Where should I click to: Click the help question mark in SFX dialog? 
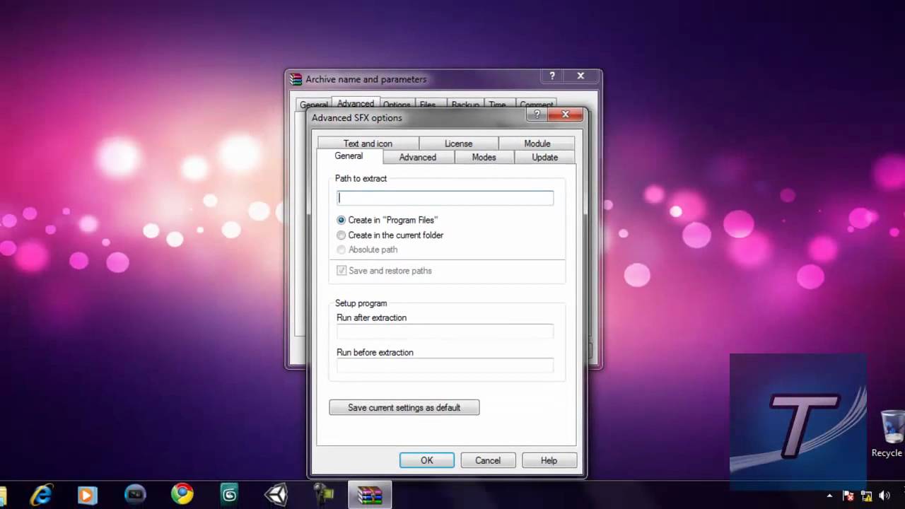point(537,115)
